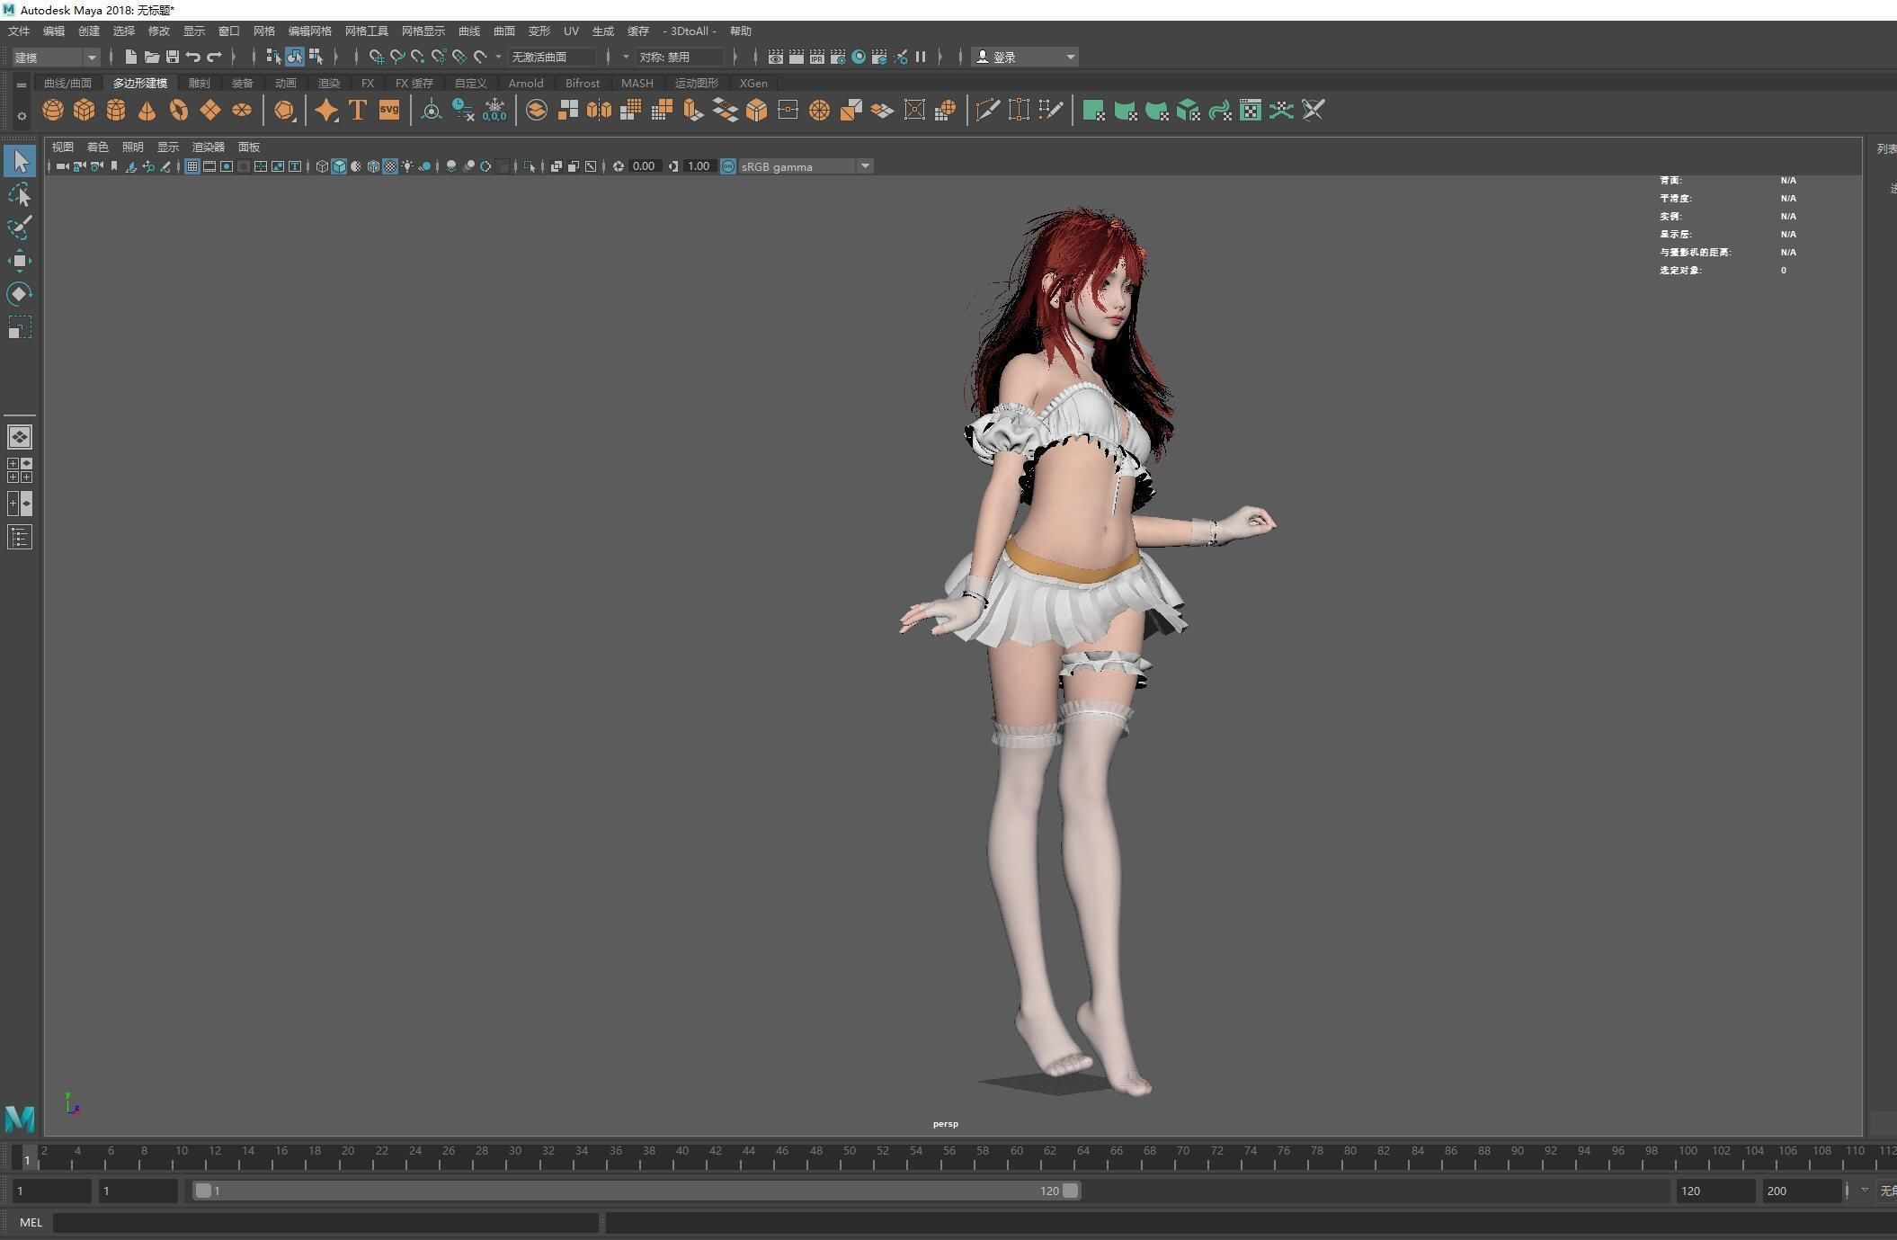The height and width of the screenshot is (1240, 1897).
Task: Toggle the textured checker display button
Action: coord(390,166)
